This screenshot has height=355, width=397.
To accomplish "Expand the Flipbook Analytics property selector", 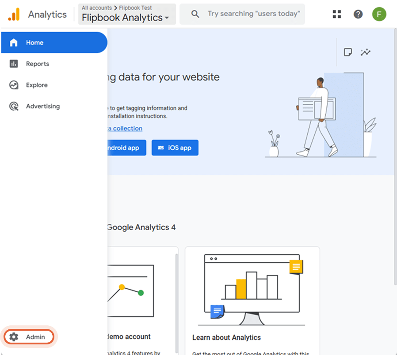I will pyautogui.click(x=127, y=14).
